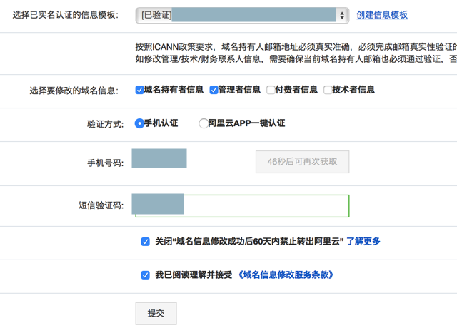
Task: Focus the 短信验证码 input field
Action: coord(264,205)
